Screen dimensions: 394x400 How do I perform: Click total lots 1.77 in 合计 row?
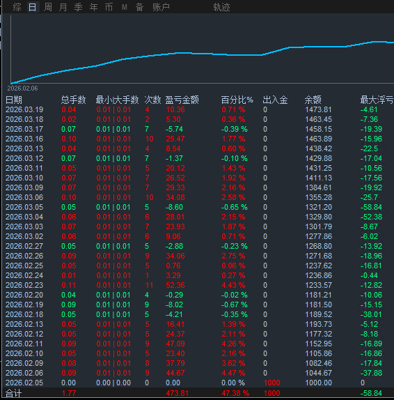coord(69,393)
